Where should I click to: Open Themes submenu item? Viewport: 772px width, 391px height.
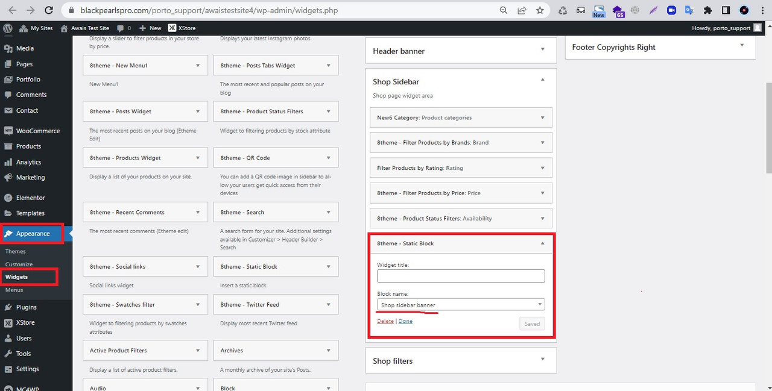tap(16, 251)
